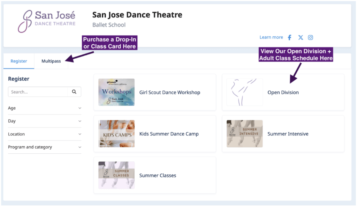Screen dimensions: 357x206
Task: Click the Location filter label
Action: (16, 134)
